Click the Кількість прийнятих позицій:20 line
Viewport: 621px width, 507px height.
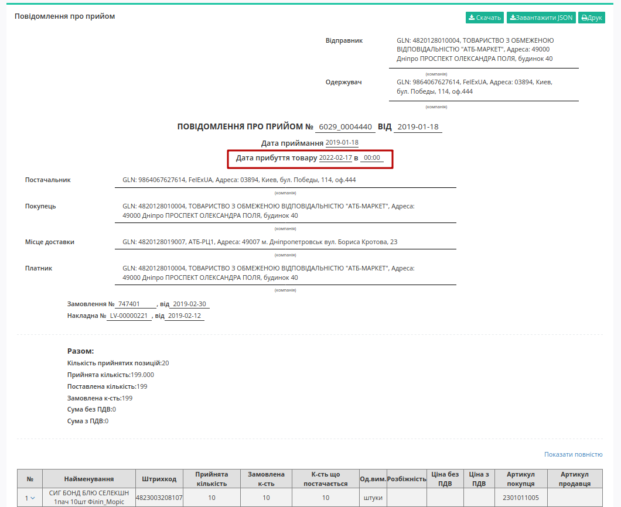point(118,363)
